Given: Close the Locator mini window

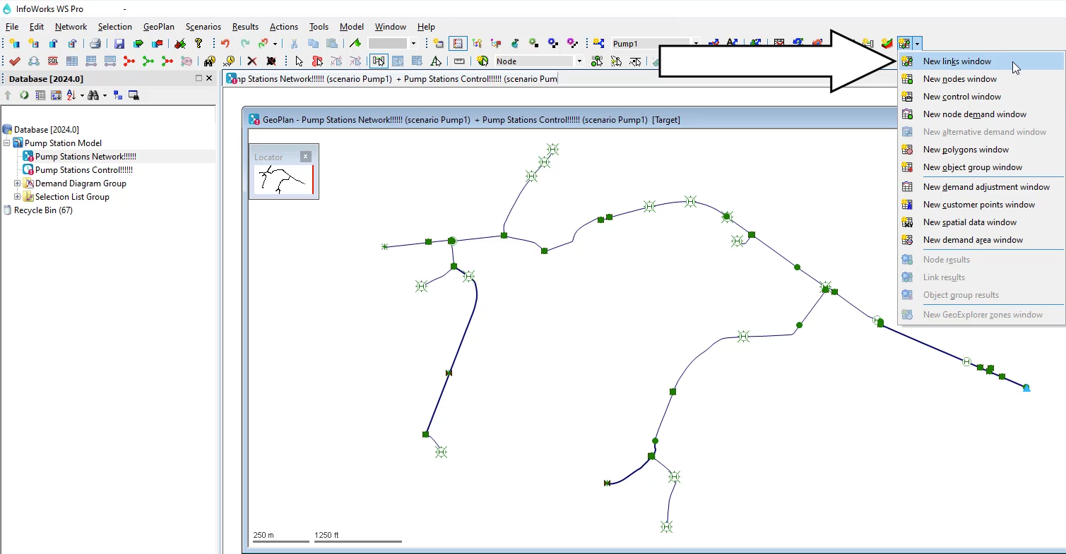Looking at the screenshot, I should [x=305, y=157].
